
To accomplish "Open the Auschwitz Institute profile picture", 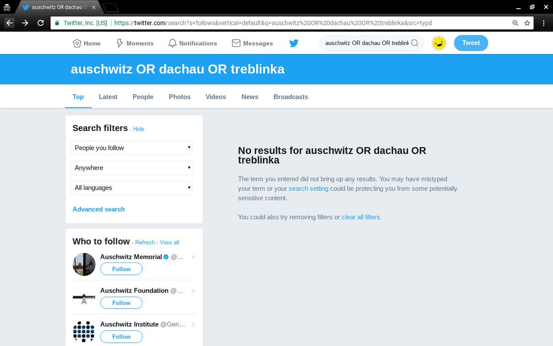I will coord(84,332).
